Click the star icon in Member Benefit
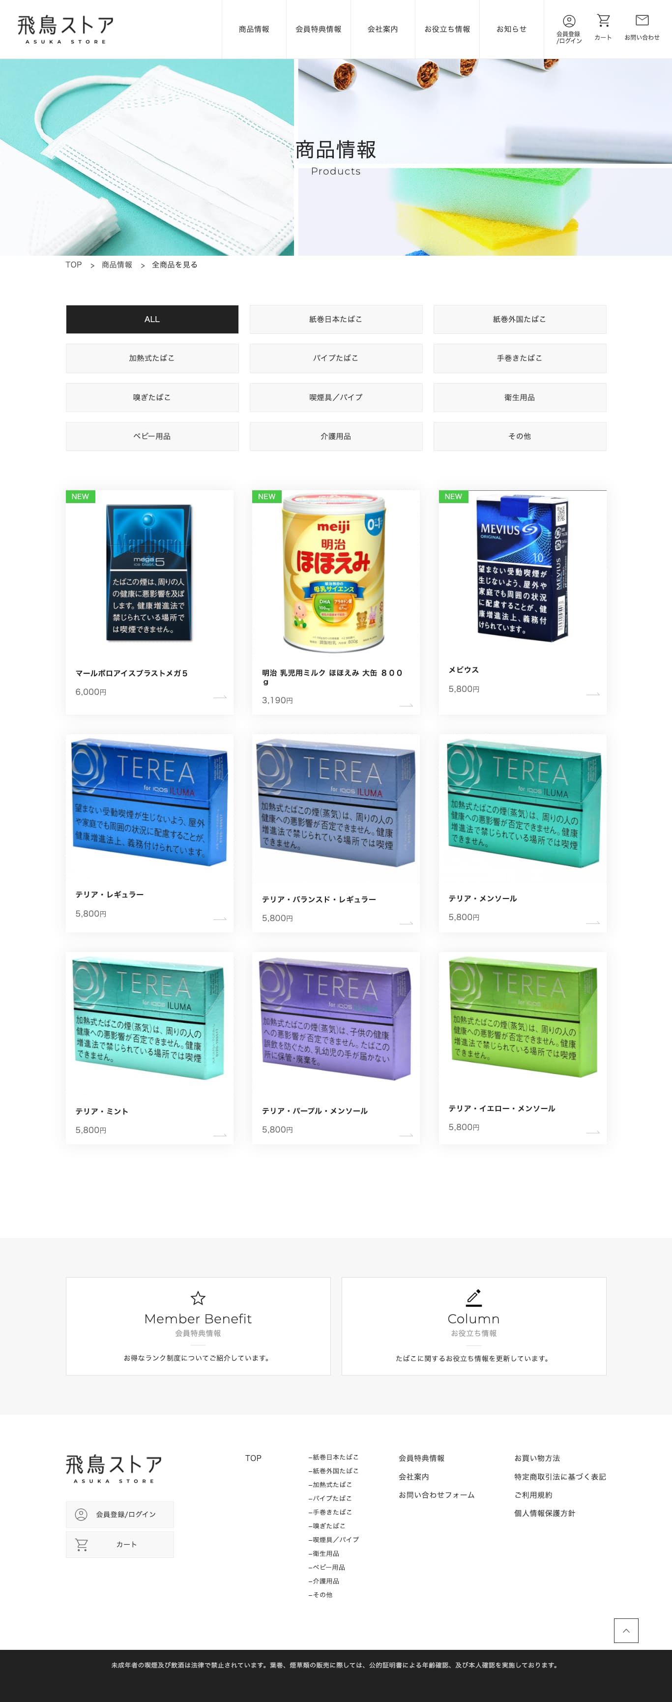The image size is (672, 1702). point(198,1298)
